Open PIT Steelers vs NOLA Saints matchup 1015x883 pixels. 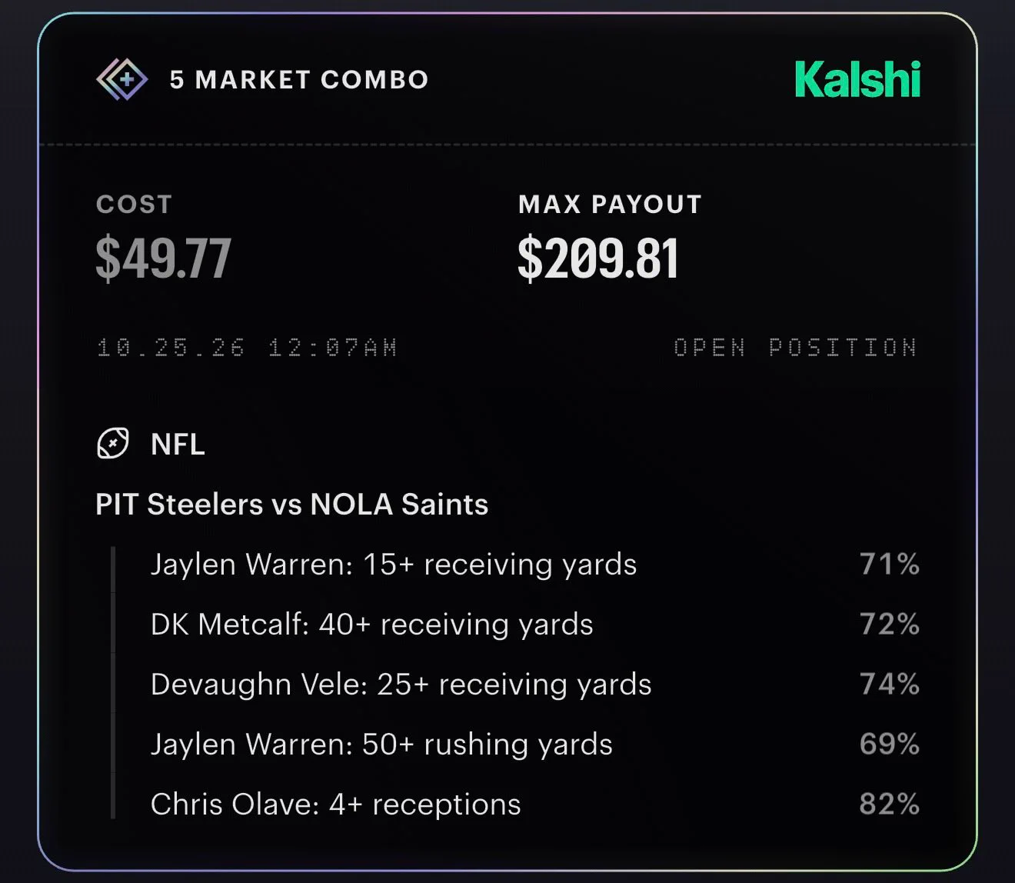tap(292, 505)
